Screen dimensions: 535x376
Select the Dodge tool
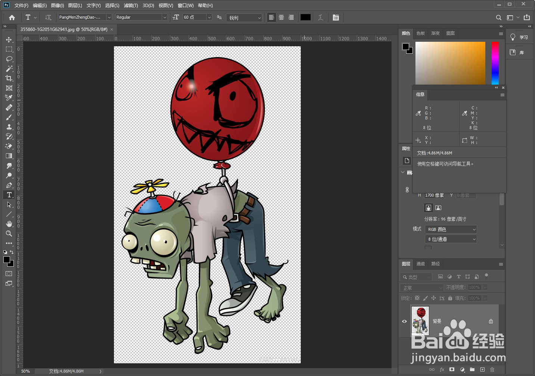coord(9,175)
